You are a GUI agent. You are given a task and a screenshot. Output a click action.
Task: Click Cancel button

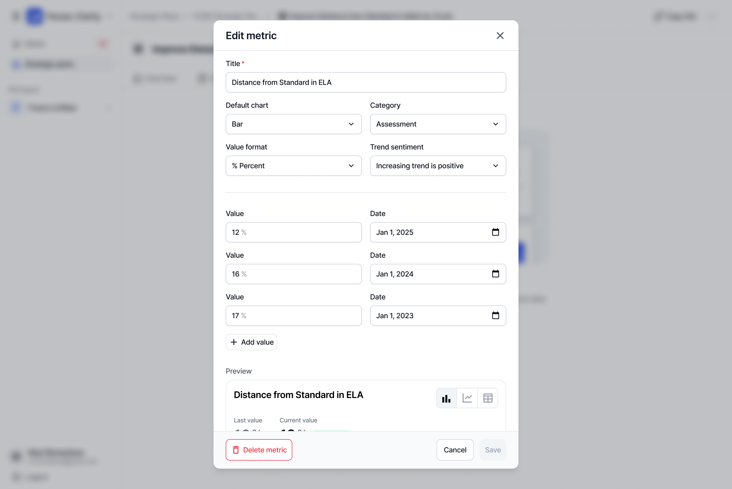click(x=455, y=450)
